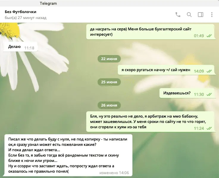Select the арбитраж на ммо message
The width and height of the screenshot is (219, 178).
point(151,121)
